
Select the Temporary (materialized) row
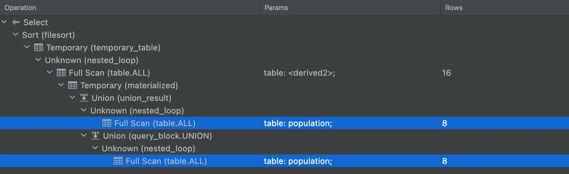coord(129,85)
